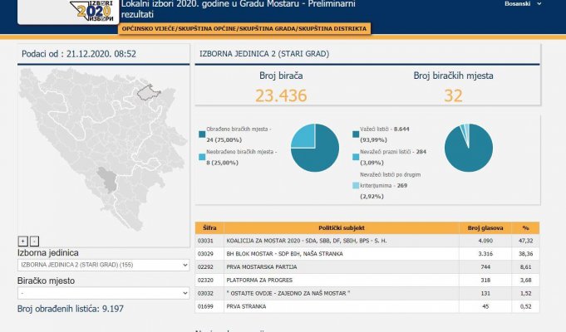566x332 pixels.
Task: Expand the Biračko mjesto dropdown
Action: [104, 293]
